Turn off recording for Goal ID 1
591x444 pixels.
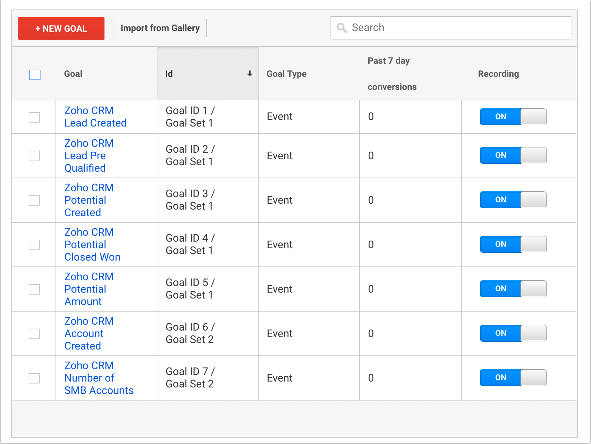pos(513,117)
